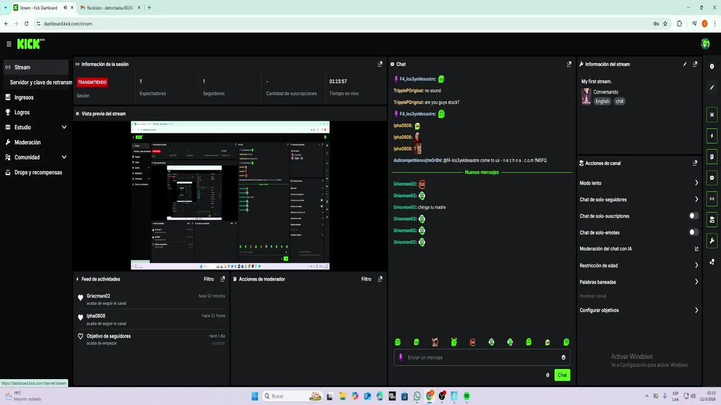Pop out the Chat panel
Viewport: 721px width, 405px height.
[569, 64]
